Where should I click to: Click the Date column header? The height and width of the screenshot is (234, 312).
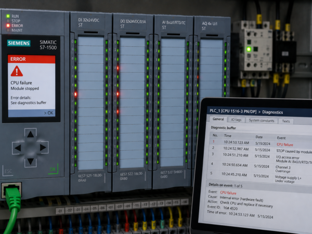(x=259, y=137)
